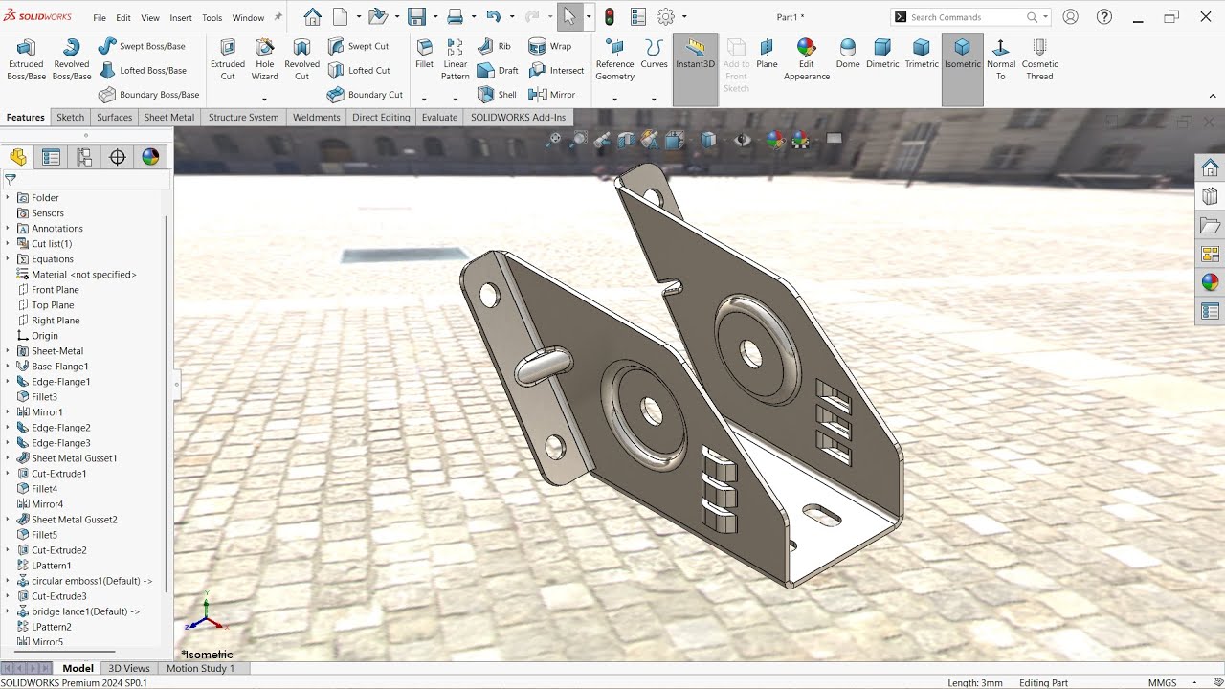Select Mirror4 in the feature tree
Viewport: 1225px width, 689px height.
[47, 504]
